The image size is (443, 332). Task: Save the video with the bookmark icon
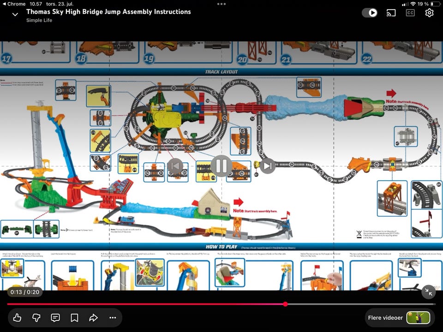(74, 318)
